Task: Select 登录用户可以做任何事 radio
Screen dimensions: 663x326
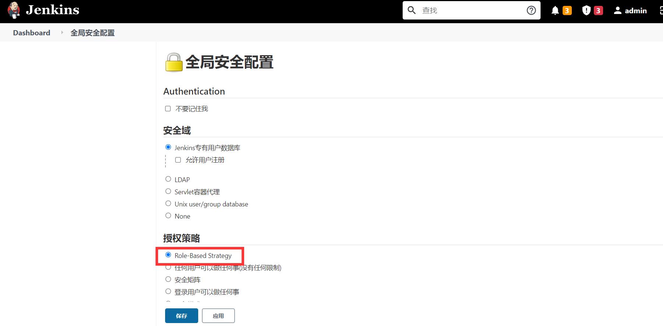Action: pyautogui.click(x=168, y=291)
